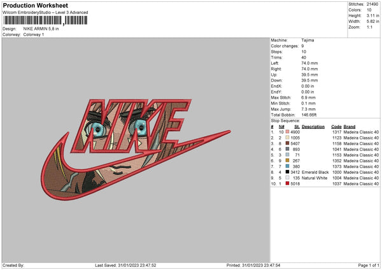
Task: Click thread code 1037 in the last row
Action: 337,184
